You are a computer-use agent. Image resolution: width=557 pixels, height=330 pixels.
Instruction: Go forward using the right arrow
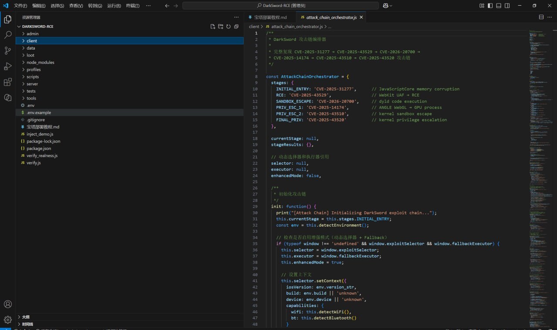(x=176, y=6)
